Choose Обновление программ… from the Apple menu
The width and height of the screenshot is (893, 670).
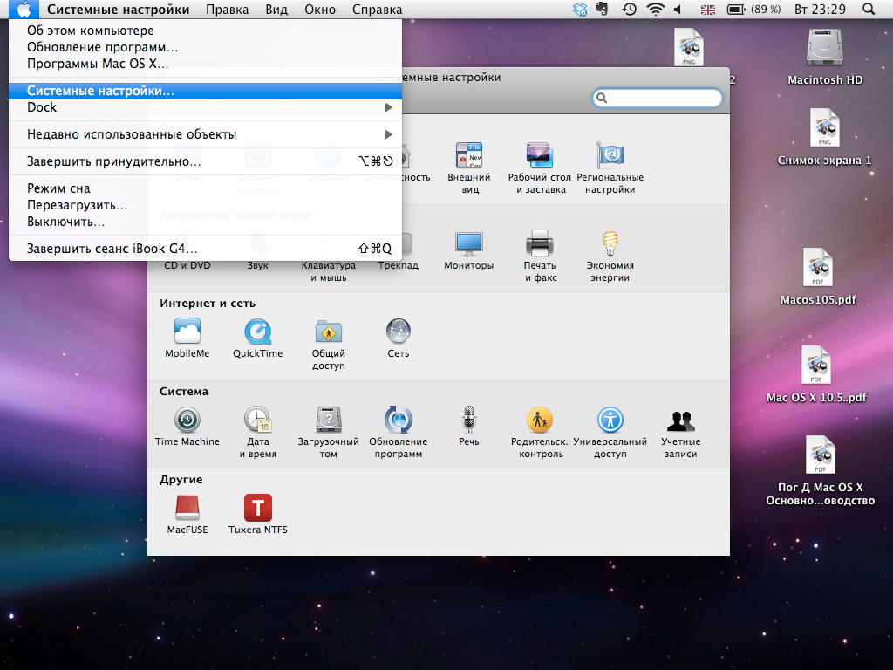pos(206,47)
